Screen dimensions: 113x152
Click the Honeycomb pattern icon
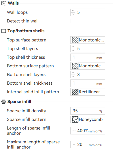(x=75, y=119)
